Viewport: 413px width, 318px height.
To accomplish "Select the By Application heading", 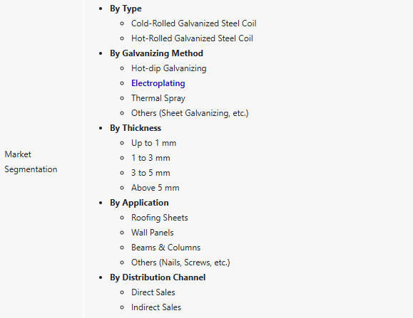I will pyautogui.click(x=139, y=203).
